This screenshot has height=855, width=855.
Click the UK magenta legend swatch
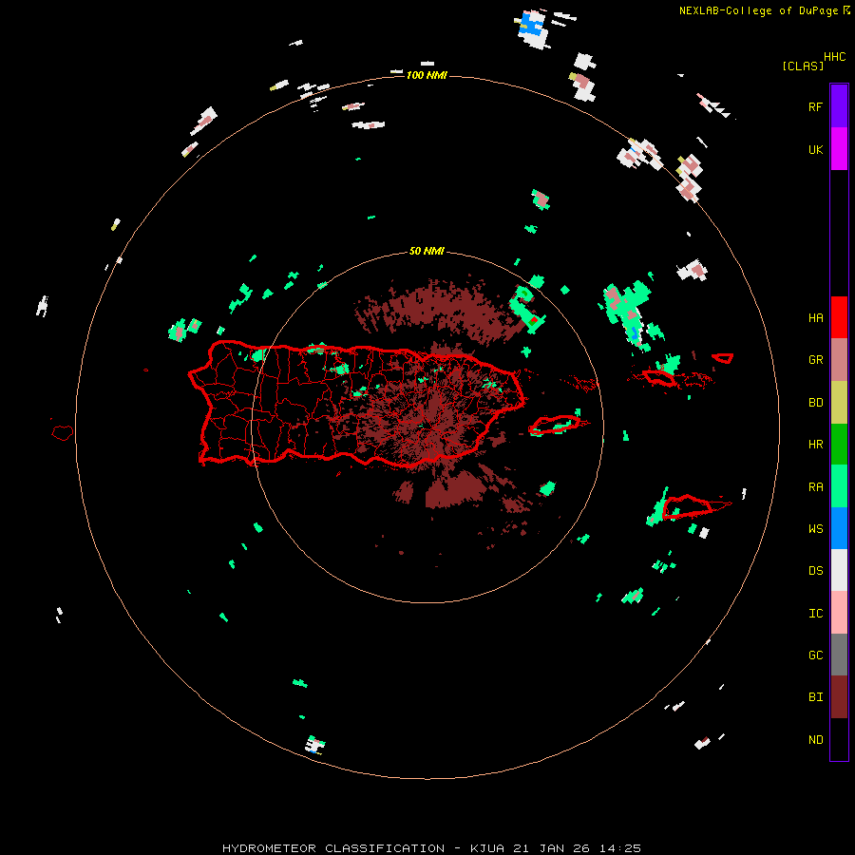[x=839, y=149]
